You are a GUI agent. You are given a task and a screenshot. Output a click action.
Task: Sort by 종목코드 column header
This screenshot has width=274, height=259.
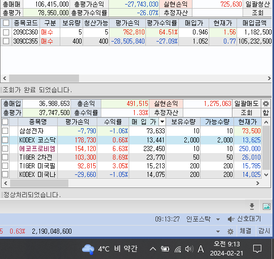point(26,23)
